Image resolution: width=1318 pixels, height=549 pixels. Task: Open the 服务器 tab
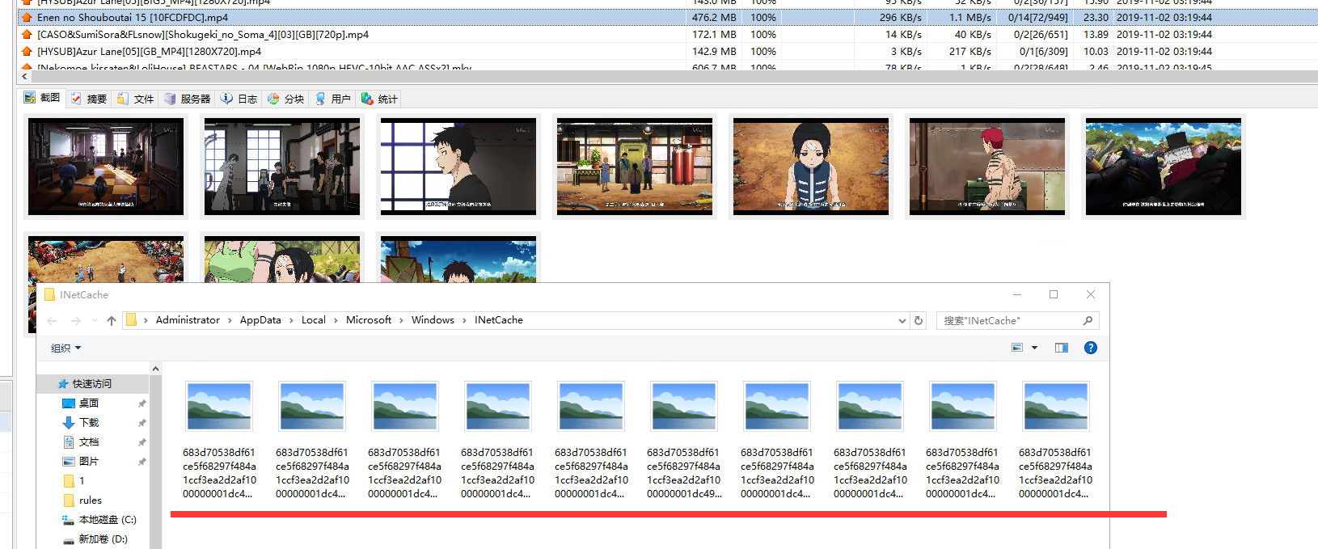point(188,99)
